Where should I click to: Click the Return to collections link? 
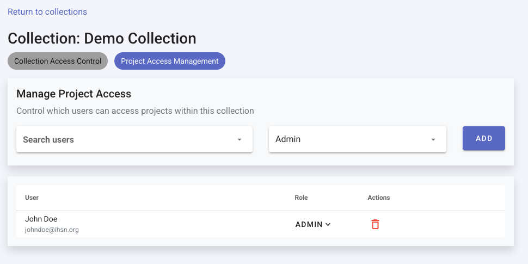coord(47,11)
